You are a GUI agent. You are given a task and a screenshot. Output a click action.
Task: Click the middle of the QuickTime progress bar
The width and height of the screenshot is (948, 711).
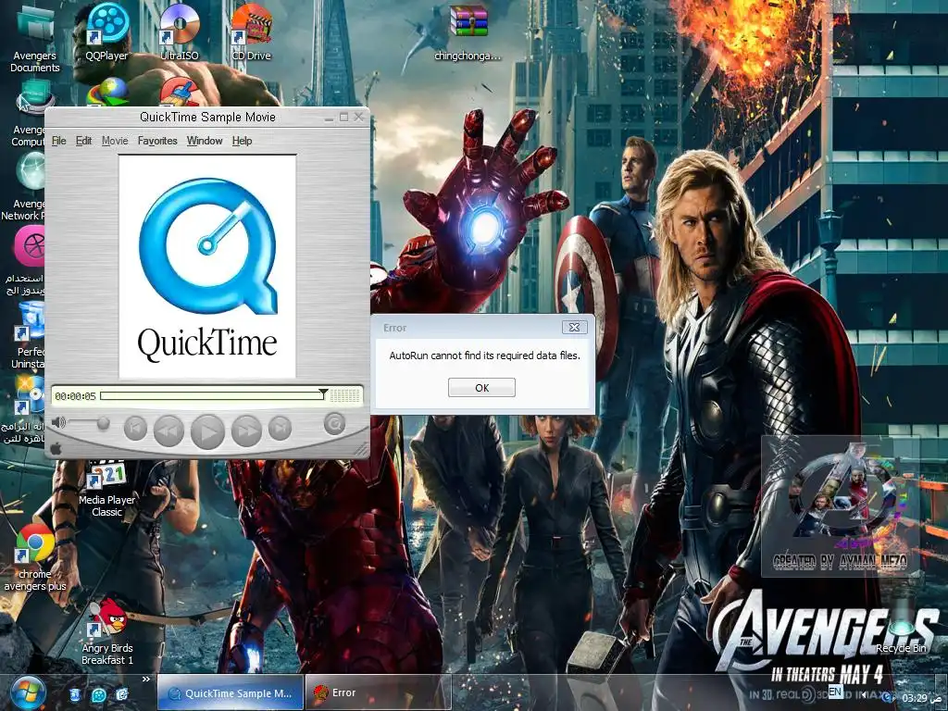click(x=212, y=395)
